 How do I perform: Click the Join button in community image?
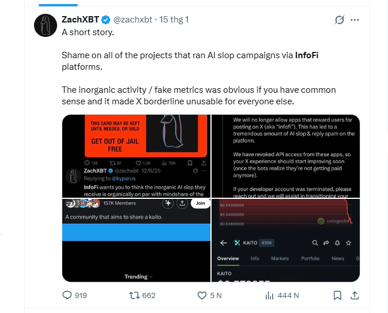pyautogui.click(x=200, y=203)
